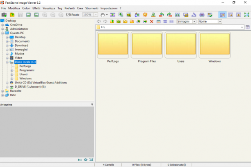251x167 pixels.
Task: Acquire images with the scanner icon
Action: click(194, 15)
